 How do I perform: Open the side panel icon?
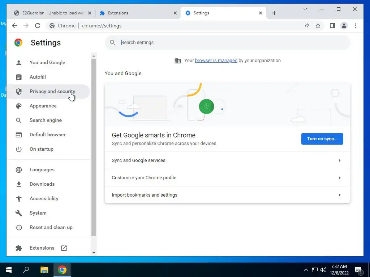[332, 26]
